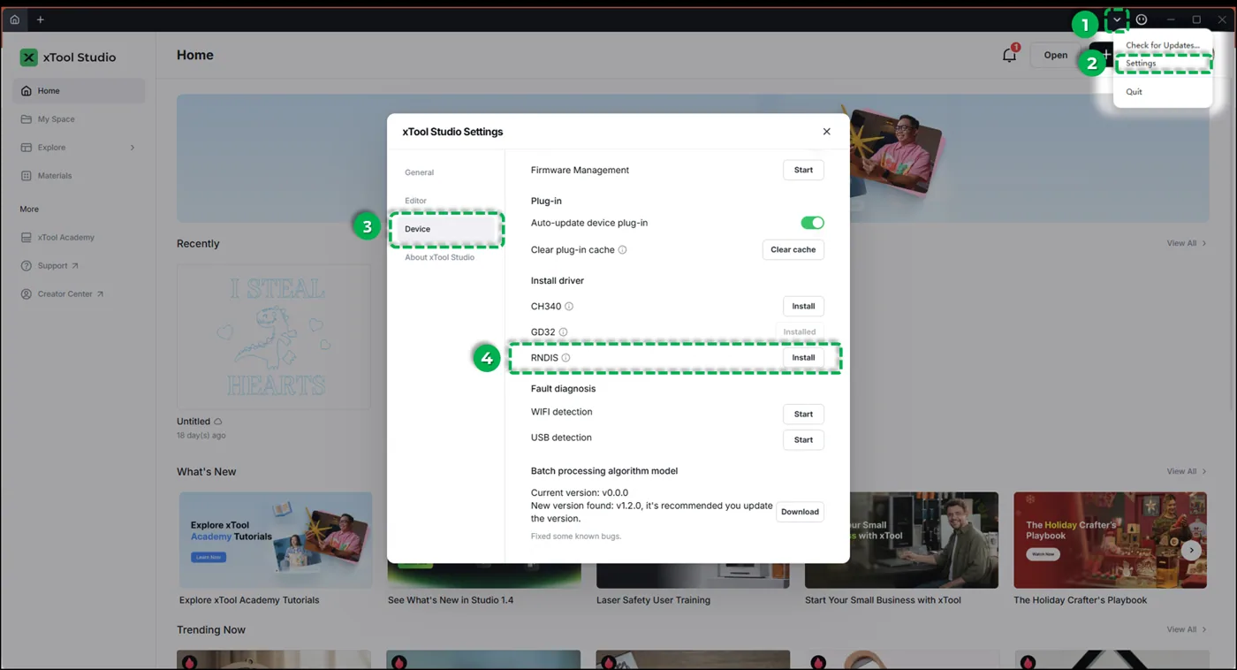The image size is (1237, 670).
Task: Click View All for the Recently section
Action: pyautogui.click(x=1187, y=244)
